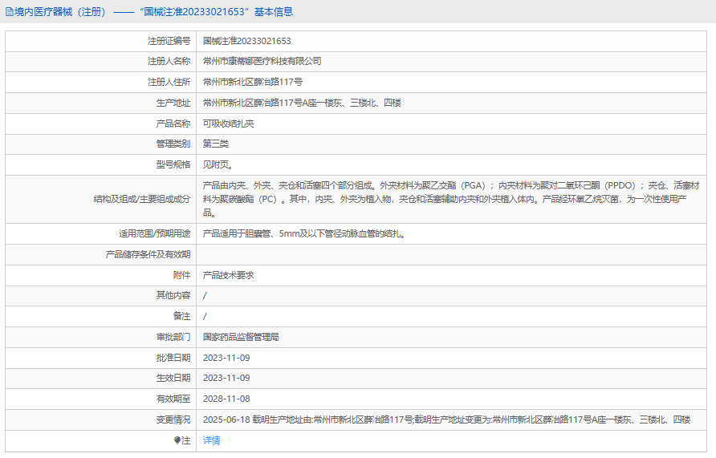
Task: Click the 注册证编号 row label
Action: coord(169,41)
